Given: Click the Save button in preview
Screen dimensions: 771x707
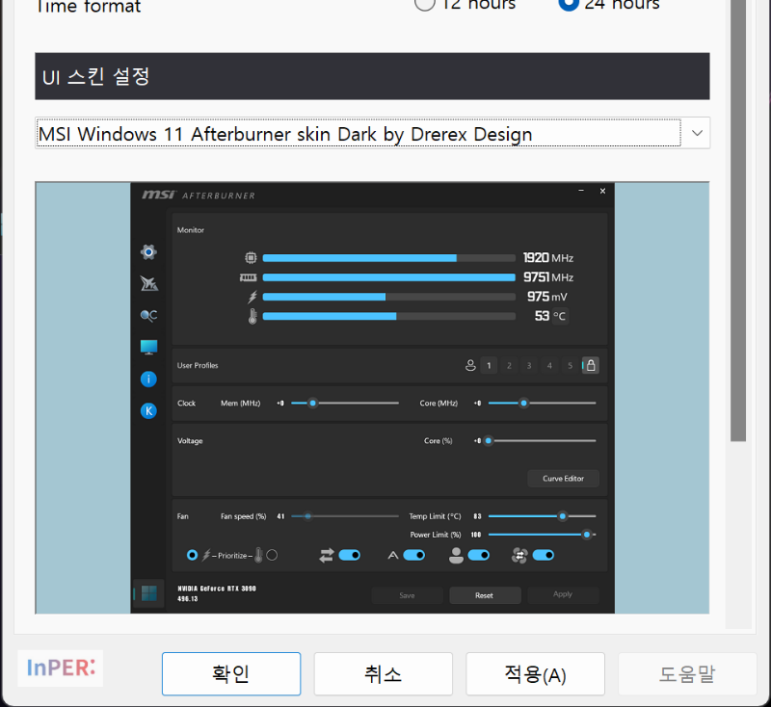Looking at the screenshot, I should tap(407, 595).
